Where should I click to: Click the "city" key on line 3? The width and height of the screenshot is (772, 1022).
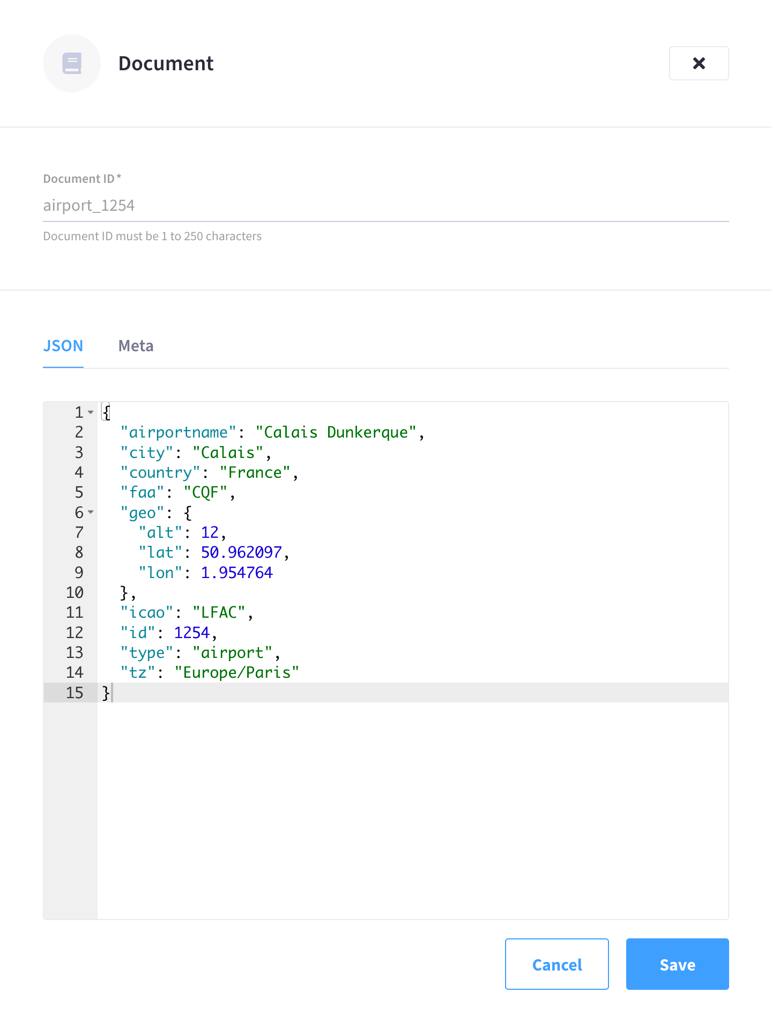(x=147, y=453)
